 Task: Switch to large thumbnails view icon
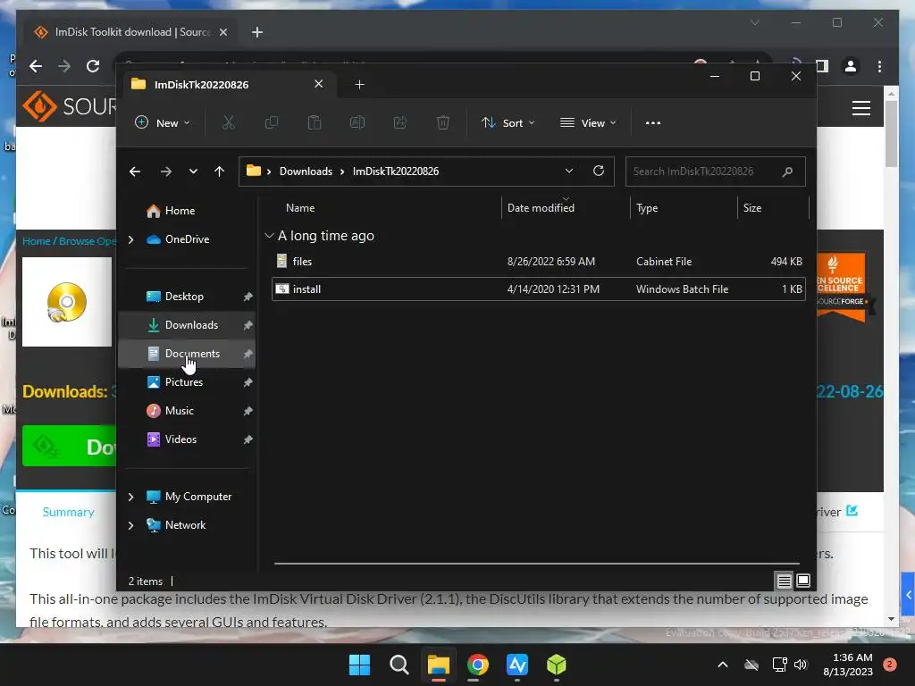(x=803, y=581)
